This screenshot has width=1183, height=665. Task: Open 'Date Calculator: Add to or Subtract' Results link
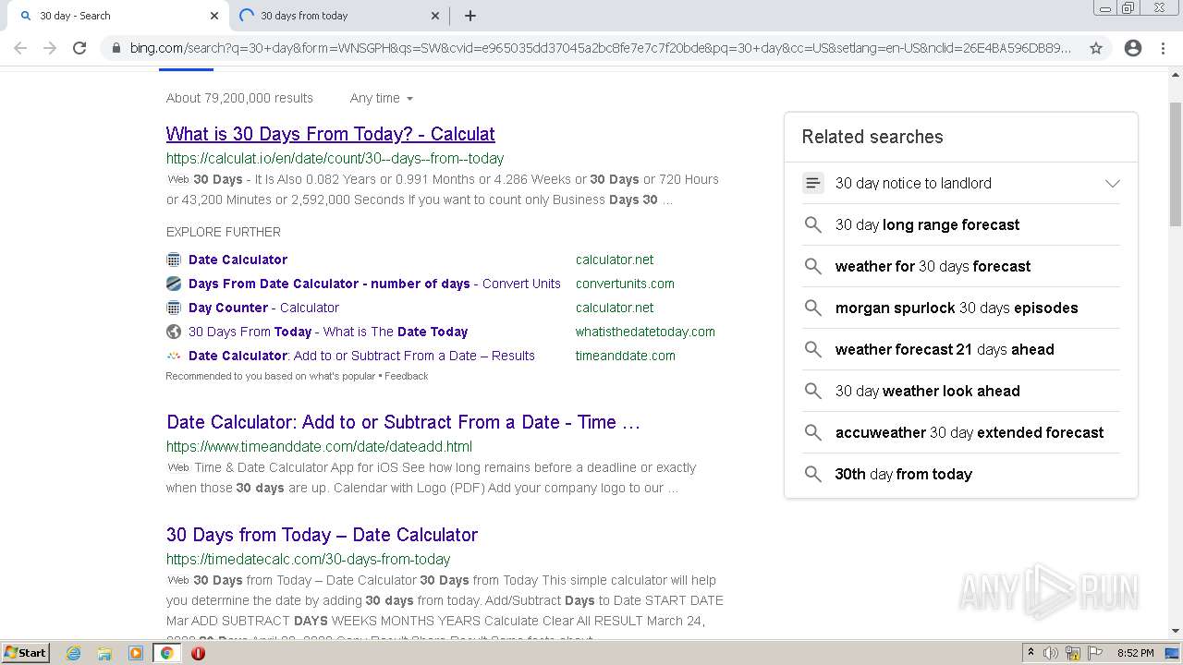[x=361, y=356]
